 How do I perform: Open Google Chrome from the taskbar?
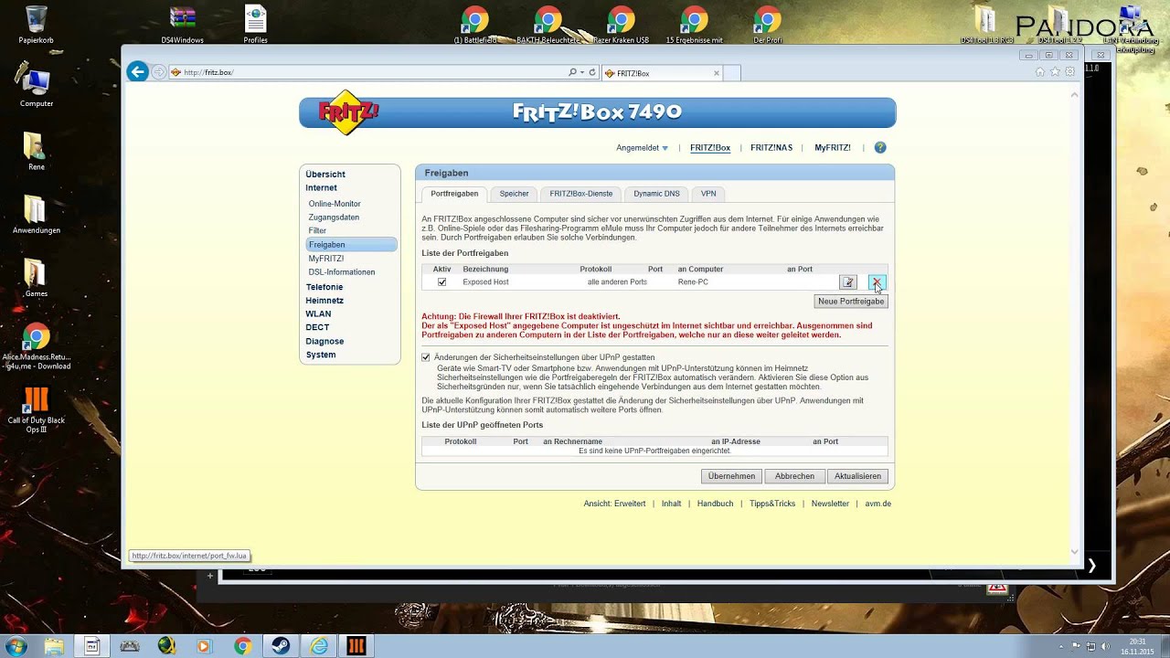tap(242, 646)
